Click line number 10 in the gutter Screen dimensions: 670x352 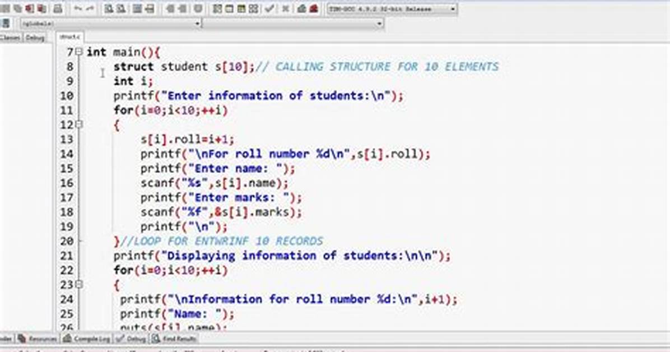coord(67,96)
